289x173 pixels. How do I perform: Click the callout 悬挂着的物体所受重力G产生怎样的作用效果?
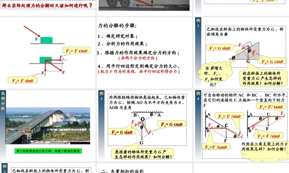coord(143,154)
